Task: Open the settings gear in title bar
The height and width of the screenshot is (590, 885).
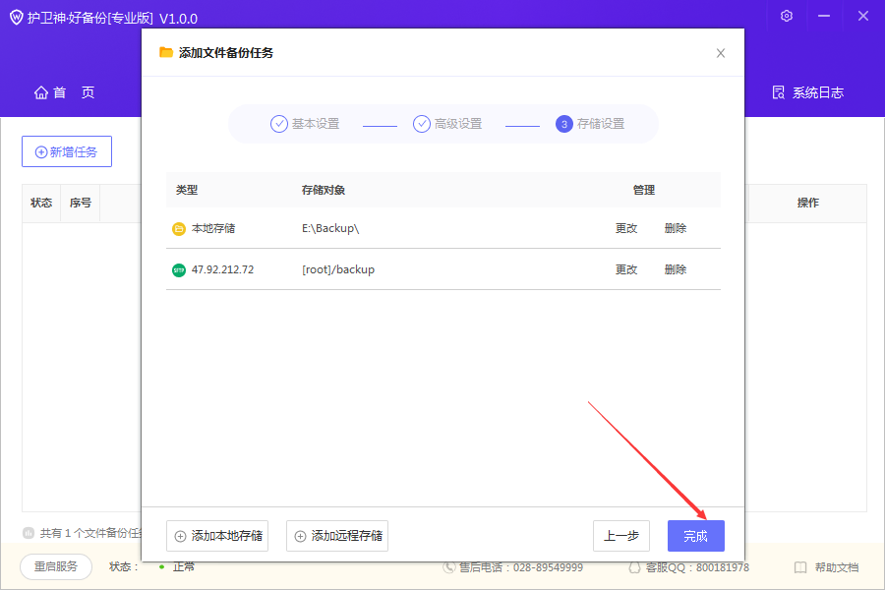Action: (x=787, y=16)
